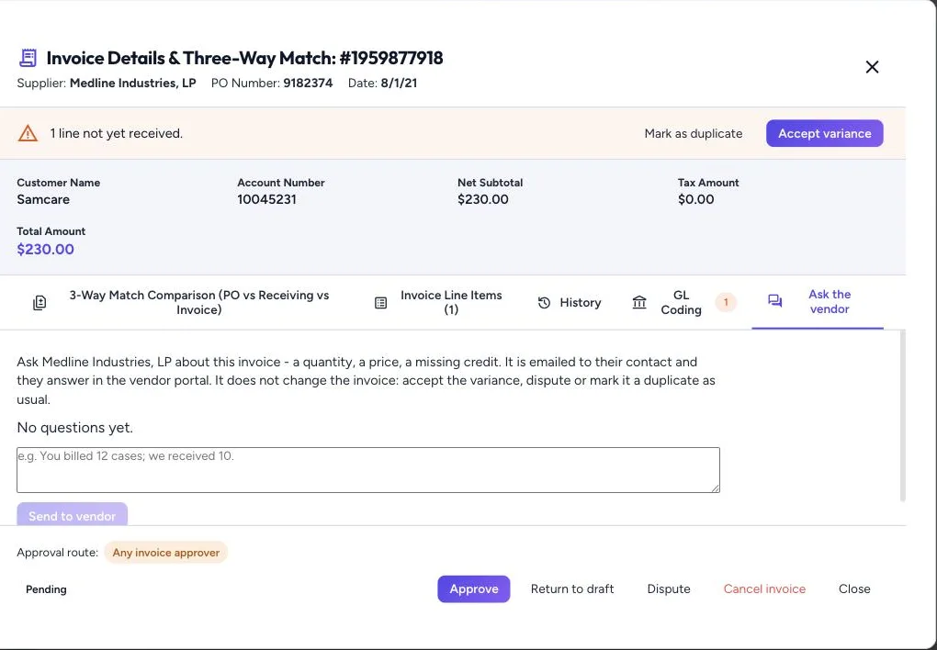
Task: Click the Net Subtotal $230.00 value
Action: tap(483, 199)
